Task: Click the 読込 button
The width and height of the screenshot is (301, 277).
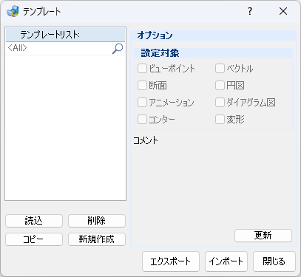Action: tap(34, 221)
